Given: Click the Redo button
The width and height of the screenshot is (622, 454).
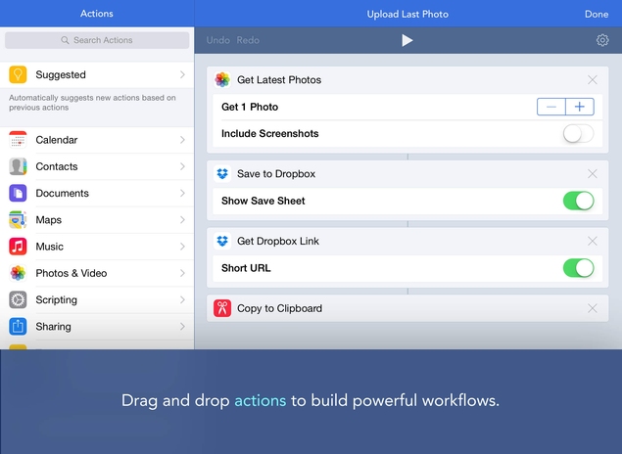Looking at the screenshot, I should coord(248,40).
